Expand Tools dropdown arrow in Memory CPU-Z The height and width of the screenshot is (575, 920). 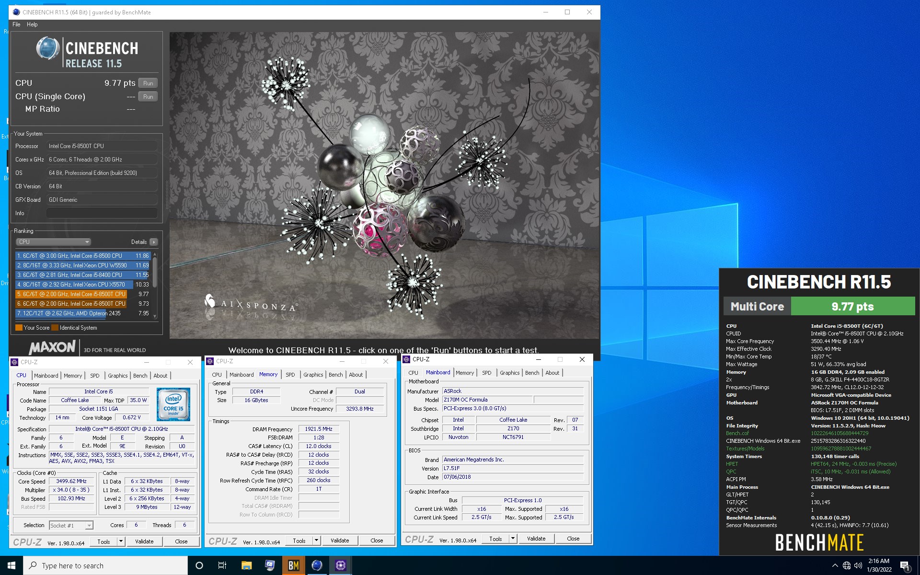pyautogui.click(x=316, y=540)
